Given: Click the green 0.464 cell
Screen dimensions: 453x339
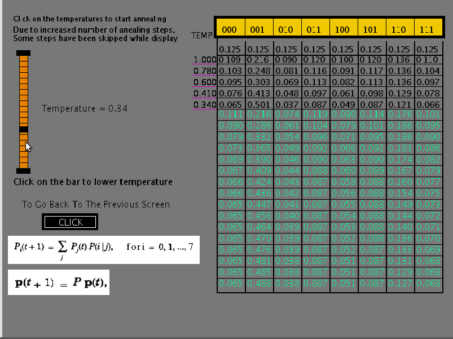Looking at the screenshot, I should 259,227.
